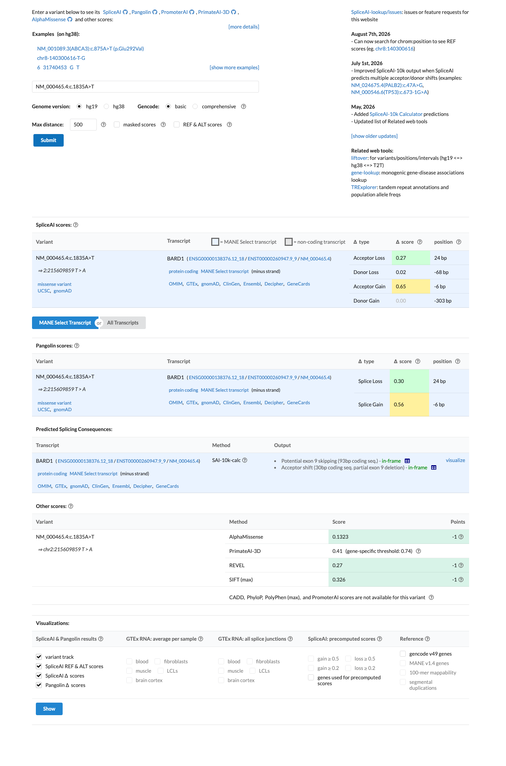The width and height of the screenshot is (506, 766).
Task: Open the PromoterAI GitHub icon
Action: click(x=192, y=12)
